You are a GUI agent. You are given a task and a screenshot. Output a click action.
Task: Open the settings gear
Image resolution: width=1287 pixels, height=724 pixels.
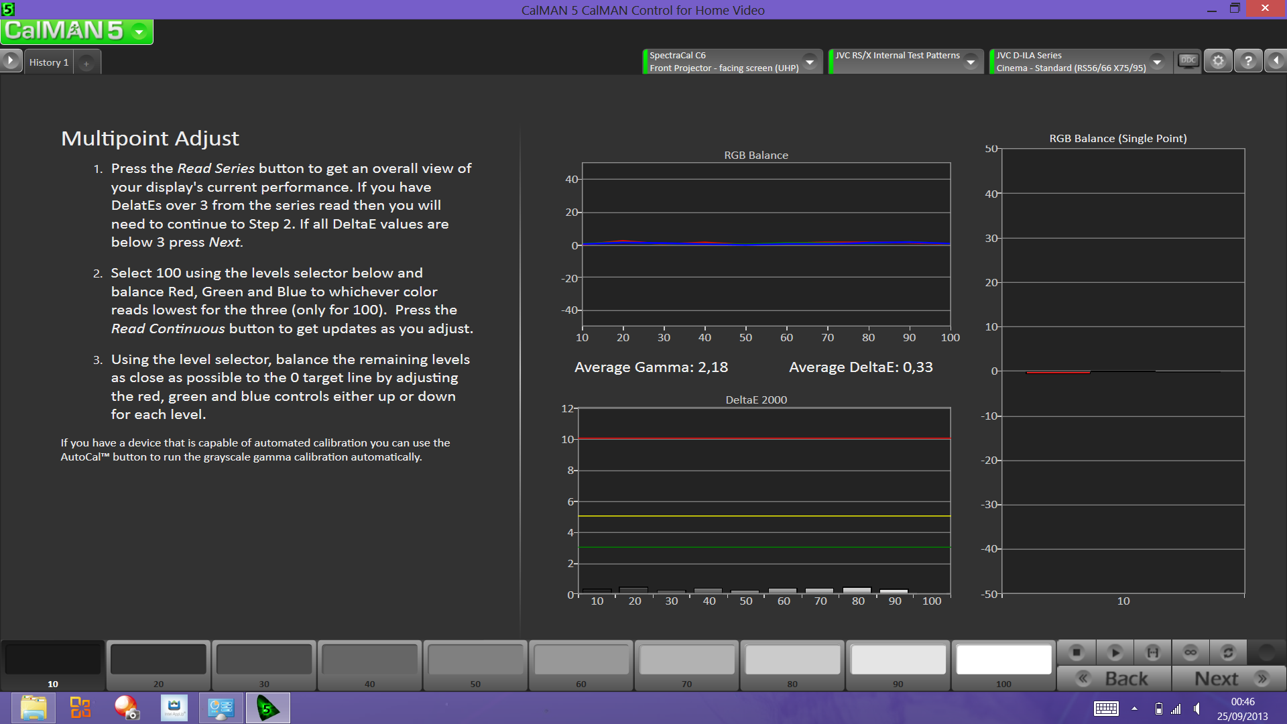tap(1218, 61)
